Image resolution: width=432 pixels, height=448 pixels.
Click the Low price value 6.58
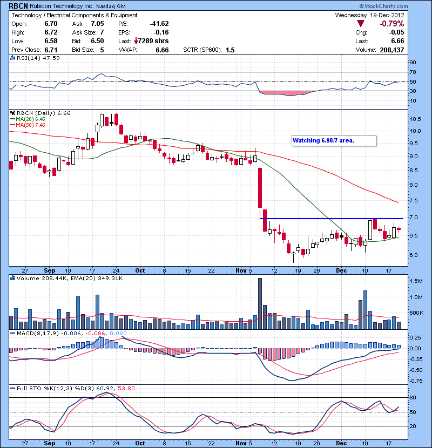point(51,41)
